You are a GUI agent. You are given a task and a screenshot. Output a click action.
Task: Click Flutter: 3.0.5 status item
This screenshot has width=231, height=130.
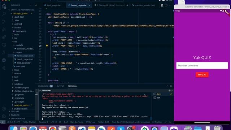(x=104, y=122)
